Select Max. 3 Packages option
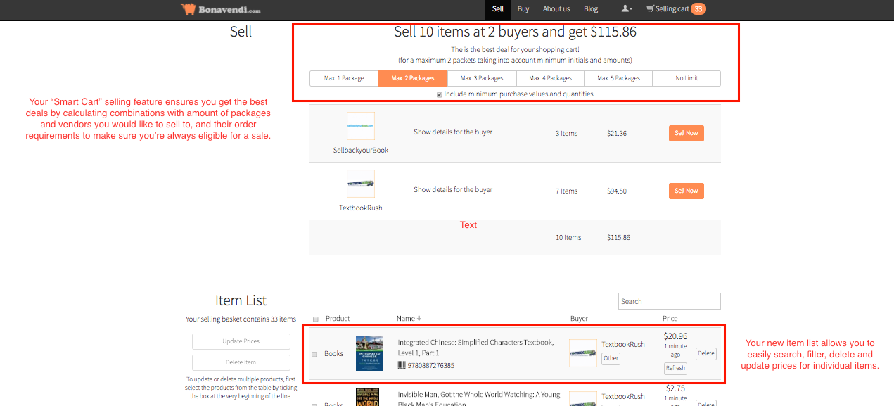Image resolution: width=894 pixels, height=406 pixels. tap(482, 78)
